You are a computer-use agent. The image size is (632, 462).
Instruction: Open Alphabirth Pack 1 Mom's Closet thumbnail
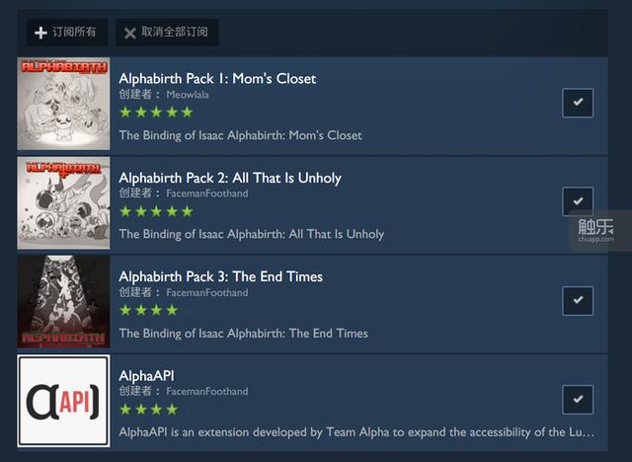point(63,104)
